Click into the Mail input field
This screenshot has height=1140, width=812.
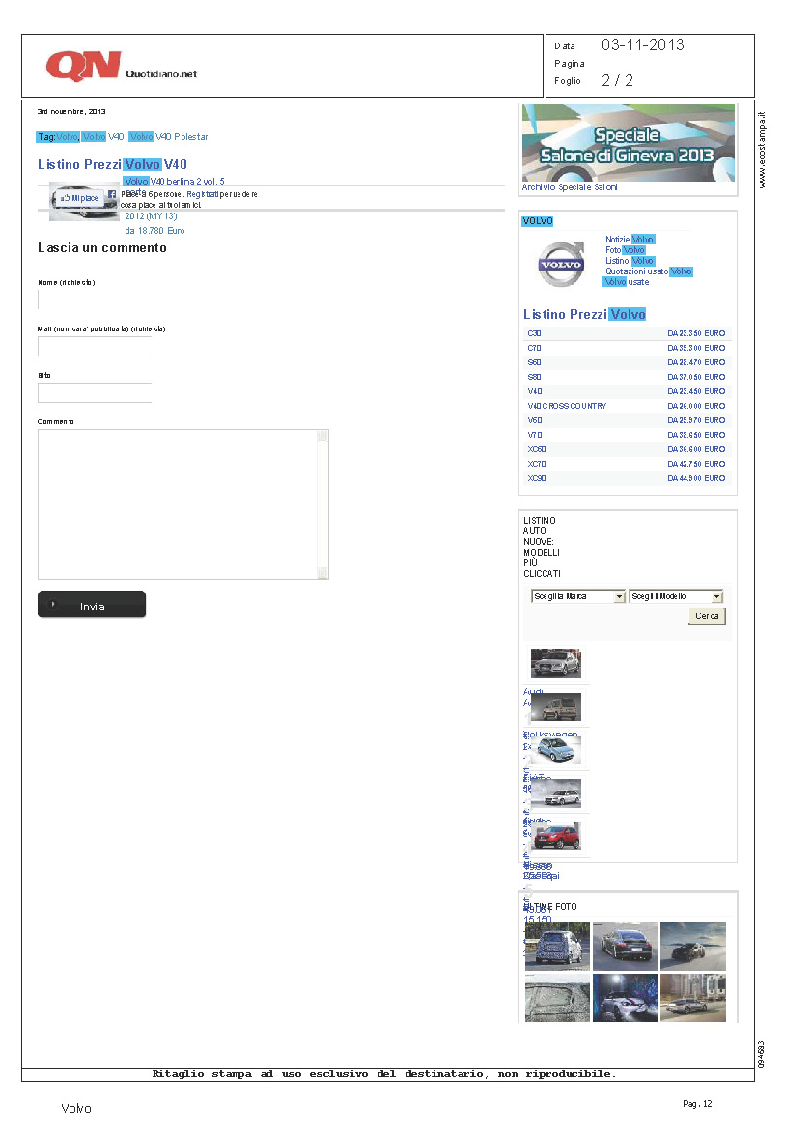click(95, 347)
